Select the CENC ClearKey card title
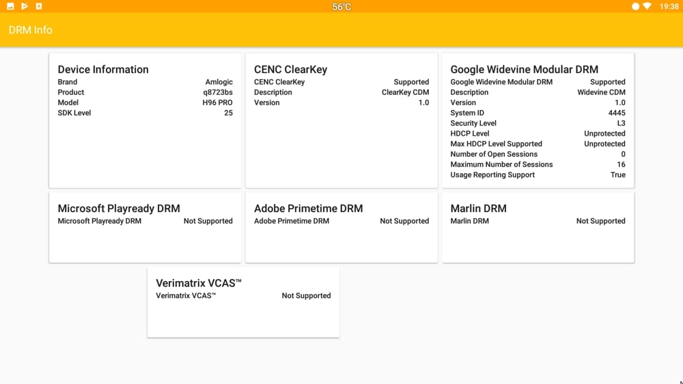This screenshot has width=683, height=384. (x=290, y=70)
